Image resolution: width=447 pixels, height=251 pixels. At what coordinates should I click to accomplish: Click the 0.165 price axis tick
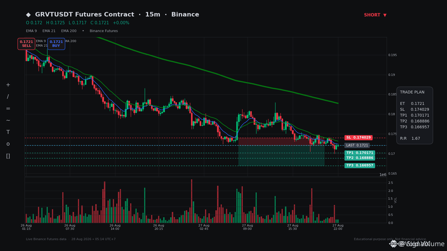point(393,174)
